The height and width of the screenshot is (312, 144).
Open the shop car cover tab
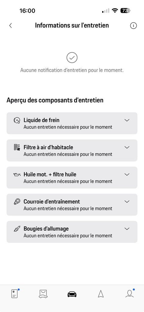pos(43,294)
